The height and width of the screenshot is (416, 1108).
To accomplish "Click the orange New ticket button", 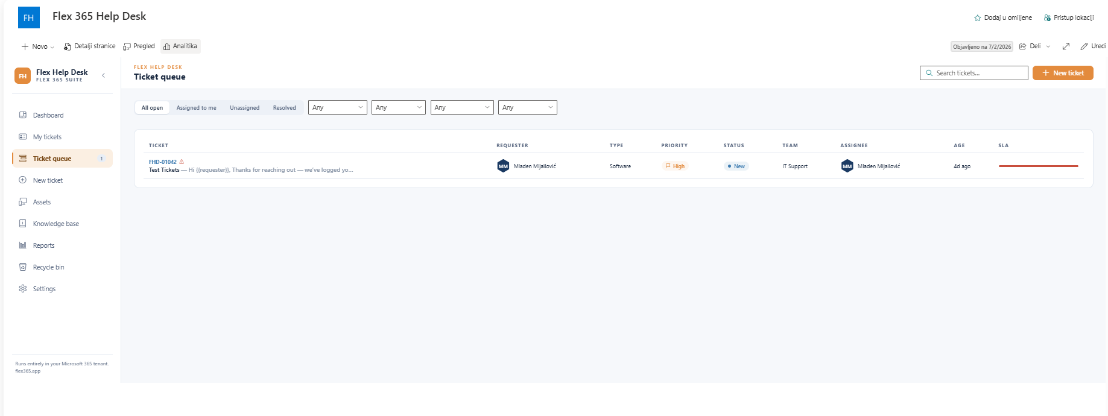I will click(1063, 73).
